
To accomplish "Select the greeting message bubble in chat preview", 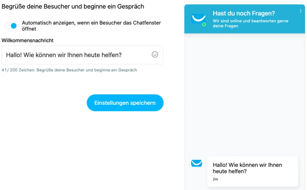I will point(252,171).
